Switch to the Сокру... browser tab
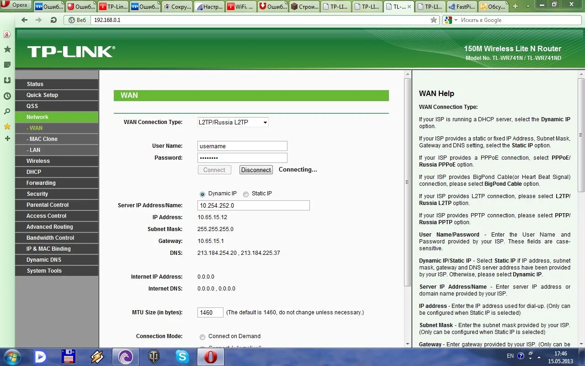Image resolution: width=585 pixels, height=366 pixels. coord(177,6)
